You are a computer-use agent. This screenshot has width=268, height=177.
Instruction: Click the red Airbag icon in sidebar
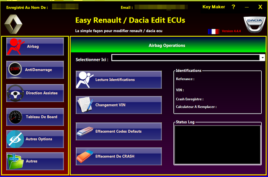(x=15, y=46)
